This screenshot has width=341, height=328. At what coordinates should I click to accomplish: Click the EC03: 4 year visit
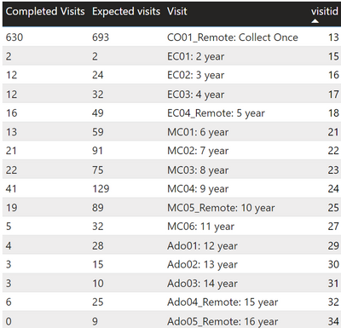point(195,95)
